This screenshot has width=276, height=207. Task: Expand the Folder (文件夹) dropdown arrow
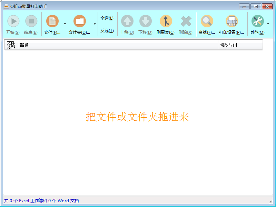click(95, 24)
